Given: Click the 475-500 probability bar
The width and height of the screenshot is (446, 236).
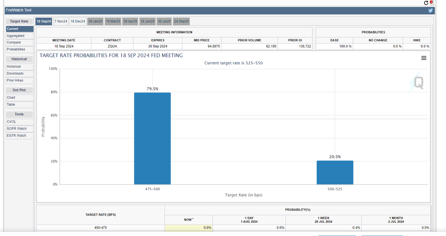Looking at the screenshot, I should pyautogui.click(x=152, y=138).
